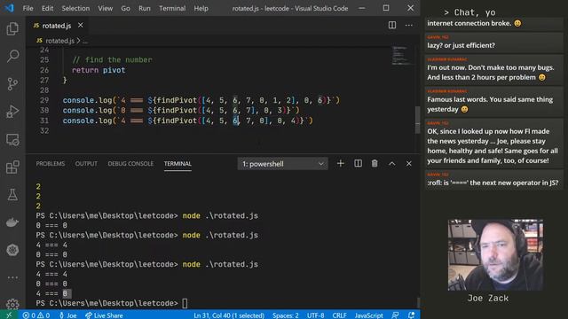Change indentation via Spaces: 2
568x319 pixels.
pyautogui.click(x=286, y=315)
